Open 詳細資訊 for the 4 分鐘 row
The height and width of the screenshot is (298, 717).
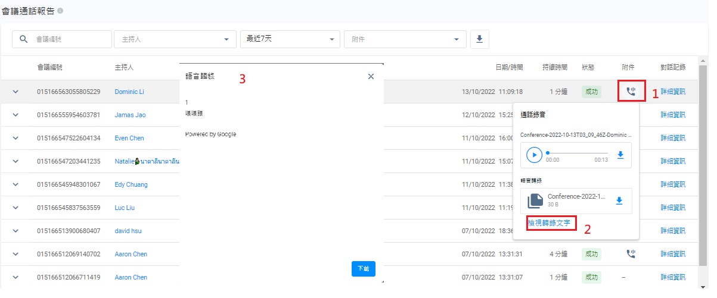(673, 255)
